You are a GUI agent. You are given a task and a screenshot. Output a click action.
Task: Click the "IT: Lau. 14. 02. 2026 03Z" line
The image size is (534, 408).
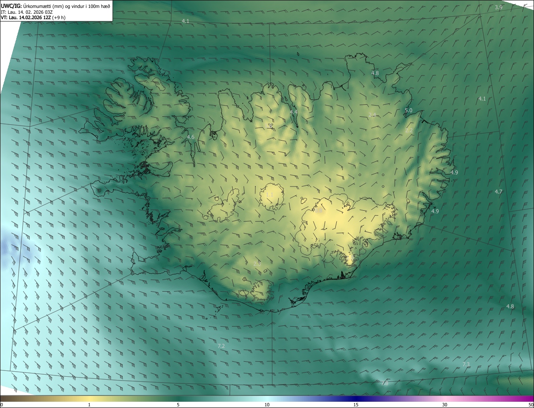pyautogui.click(x=27, y=12)
